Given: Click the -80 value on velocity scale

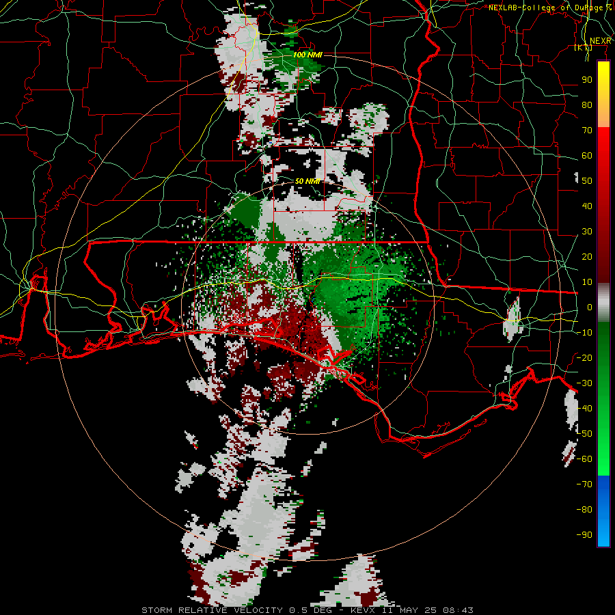Looking at the screenshot, I should (584, 510).
